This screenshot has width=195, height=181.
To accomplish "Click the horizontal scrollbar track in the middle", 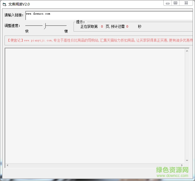I will 95,165.
